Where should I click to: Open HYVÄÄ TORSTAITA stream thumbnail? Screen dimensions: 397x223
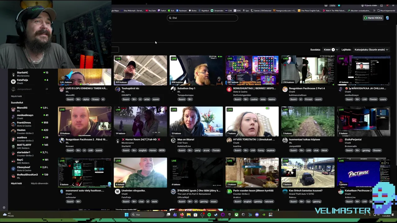252,121
